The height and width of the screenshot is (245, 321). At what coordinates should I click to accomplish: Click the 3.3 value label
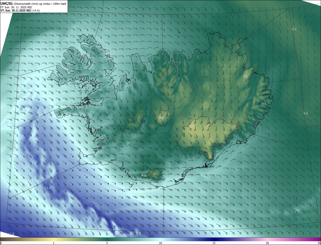coord(143,175)
